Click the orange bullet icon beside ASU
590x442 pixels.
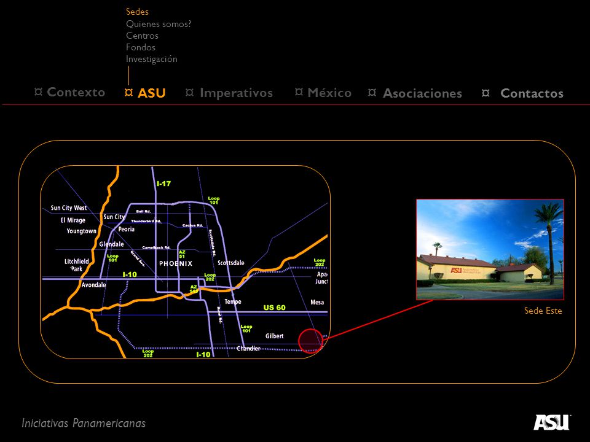(x=128, y=92)
